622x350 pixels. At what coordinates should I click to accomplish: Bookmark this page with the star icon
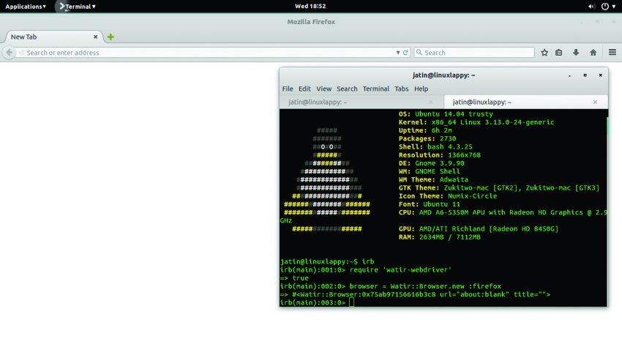click(x=544, y=53)
